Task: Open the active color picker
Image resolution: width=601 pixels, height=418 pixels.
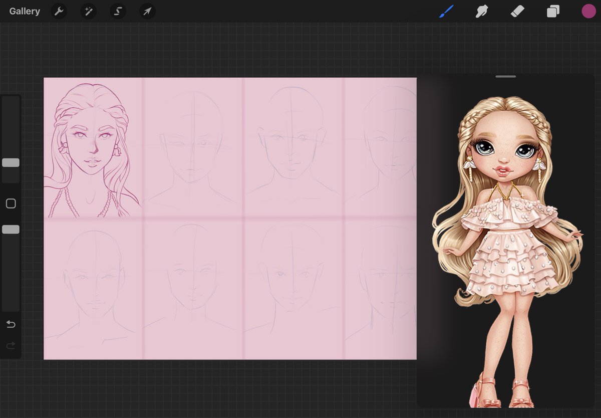Action: (x=588, y=11)
